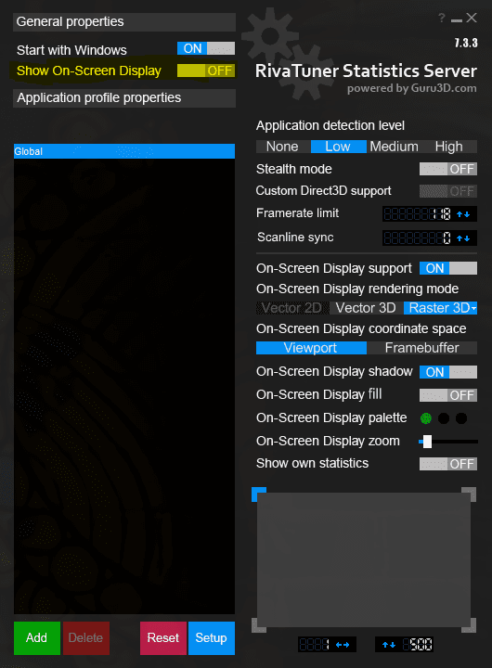The width and height of the screenshot is (492, 668).
Task: Click the horizontal position value field
Action: [315, 645]
